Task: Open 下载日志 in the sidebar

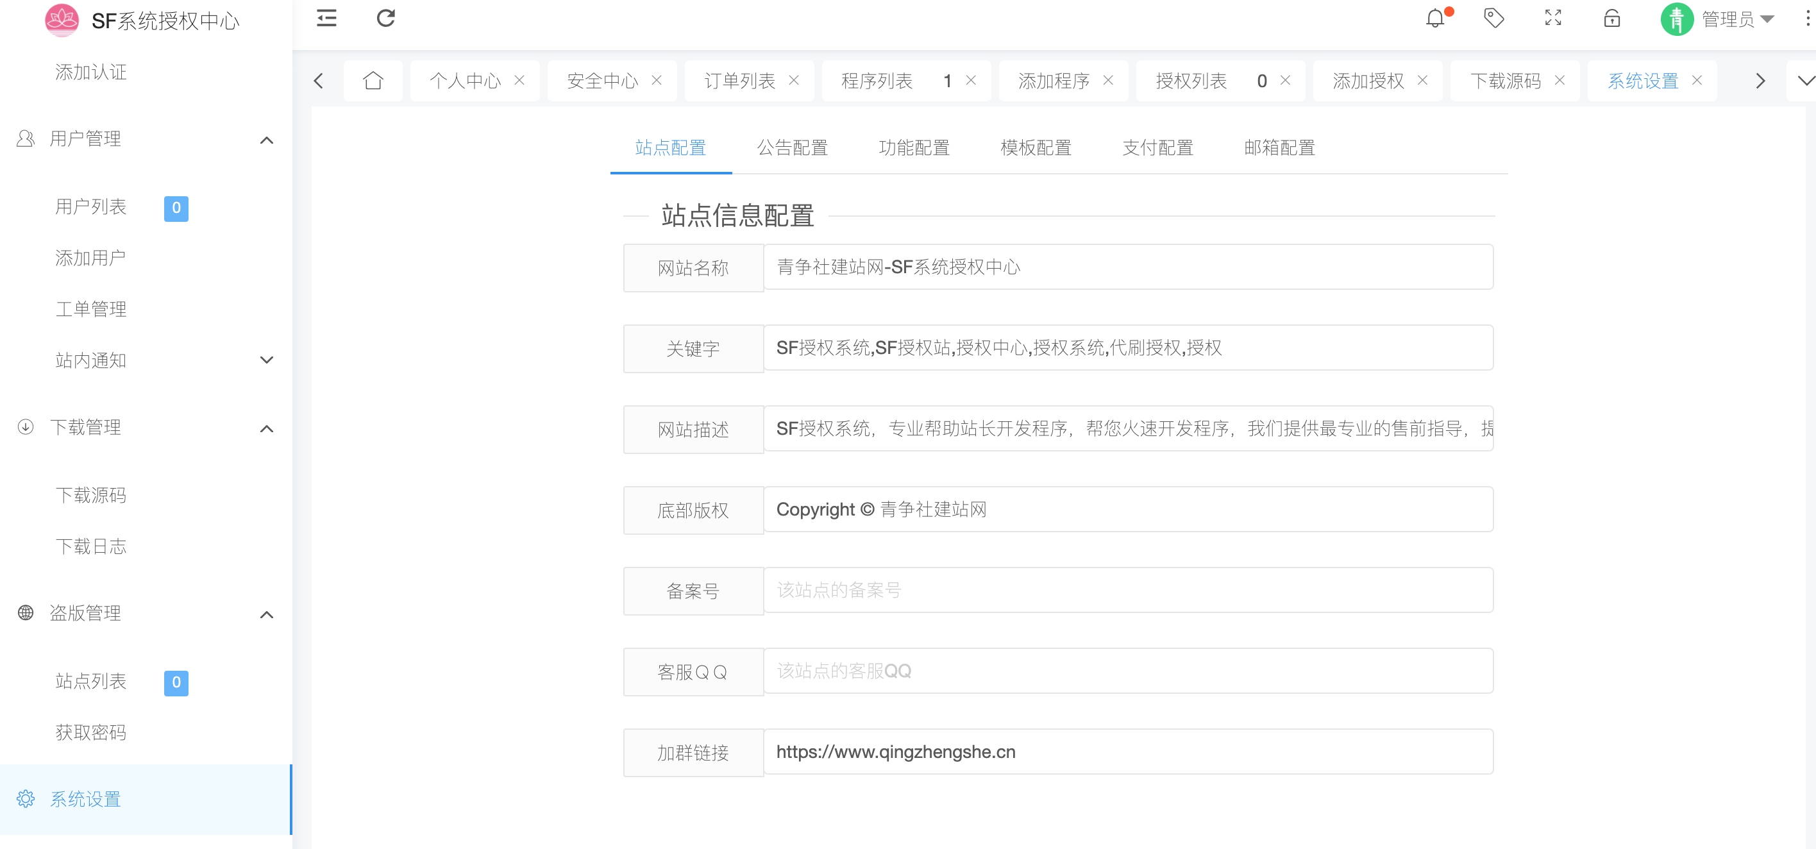Action: [91, 546]
